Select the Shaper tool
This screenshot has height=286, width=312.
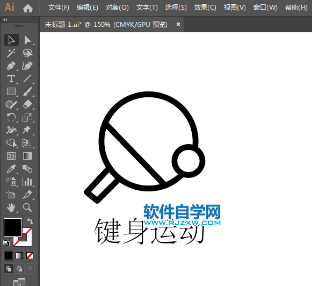[11, 104]
